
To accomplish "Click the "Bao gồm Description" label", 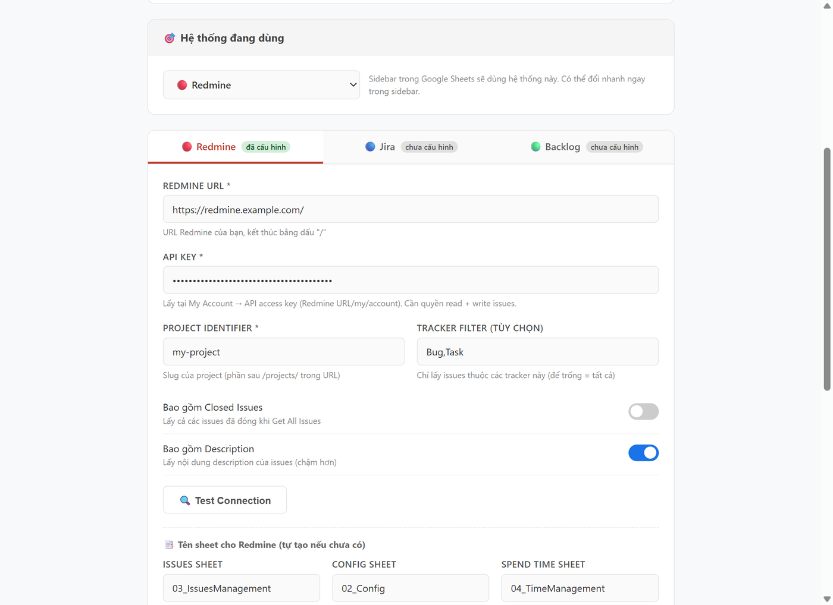I will 208,449.
